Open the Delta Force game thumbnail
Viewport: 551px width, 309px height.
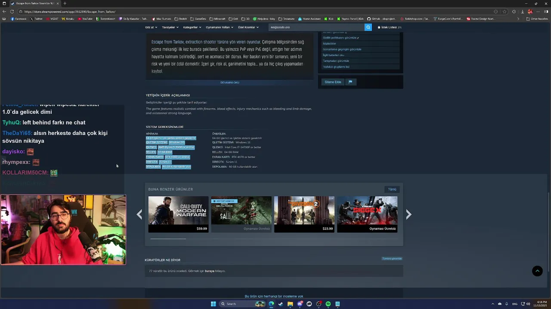(241, 214)
